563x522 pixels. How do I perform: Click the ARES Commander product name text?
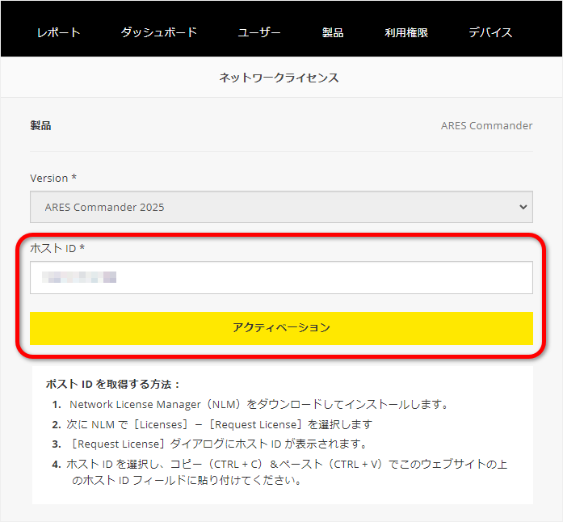(x=486, y=126)
